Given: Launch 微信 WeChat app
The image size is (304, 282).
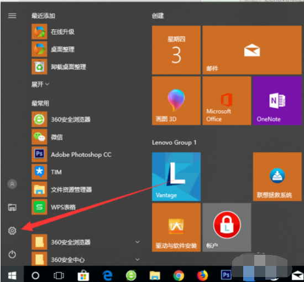Looking at the screenshot, I should point(47,137).
